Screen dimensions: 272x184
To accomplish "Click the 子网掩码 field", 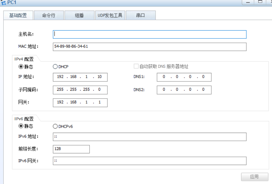I will [x=80, y=90].
